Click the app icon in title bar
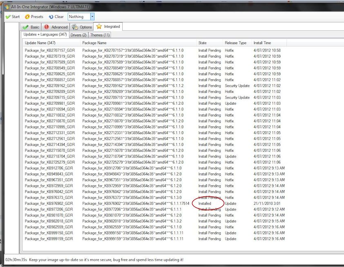The width and height of the screenshot is (344, 267). click(x=7, y=7)
